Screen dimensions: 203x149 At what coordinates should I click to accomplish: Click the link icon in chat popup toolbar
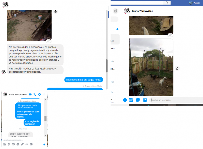(x=22, y=144)
